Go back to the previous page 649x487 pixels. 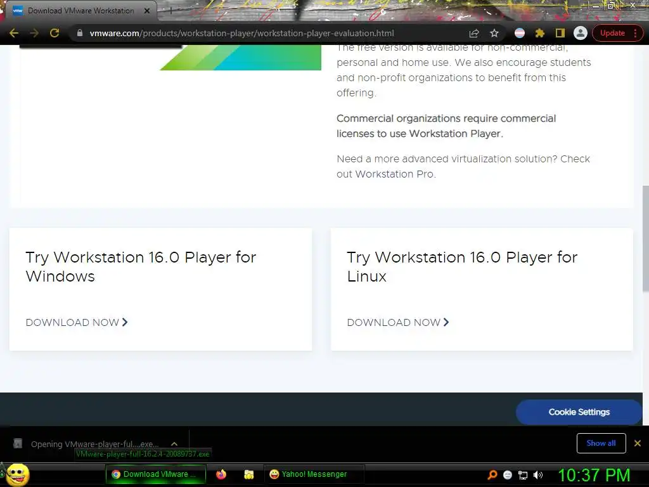14,33
